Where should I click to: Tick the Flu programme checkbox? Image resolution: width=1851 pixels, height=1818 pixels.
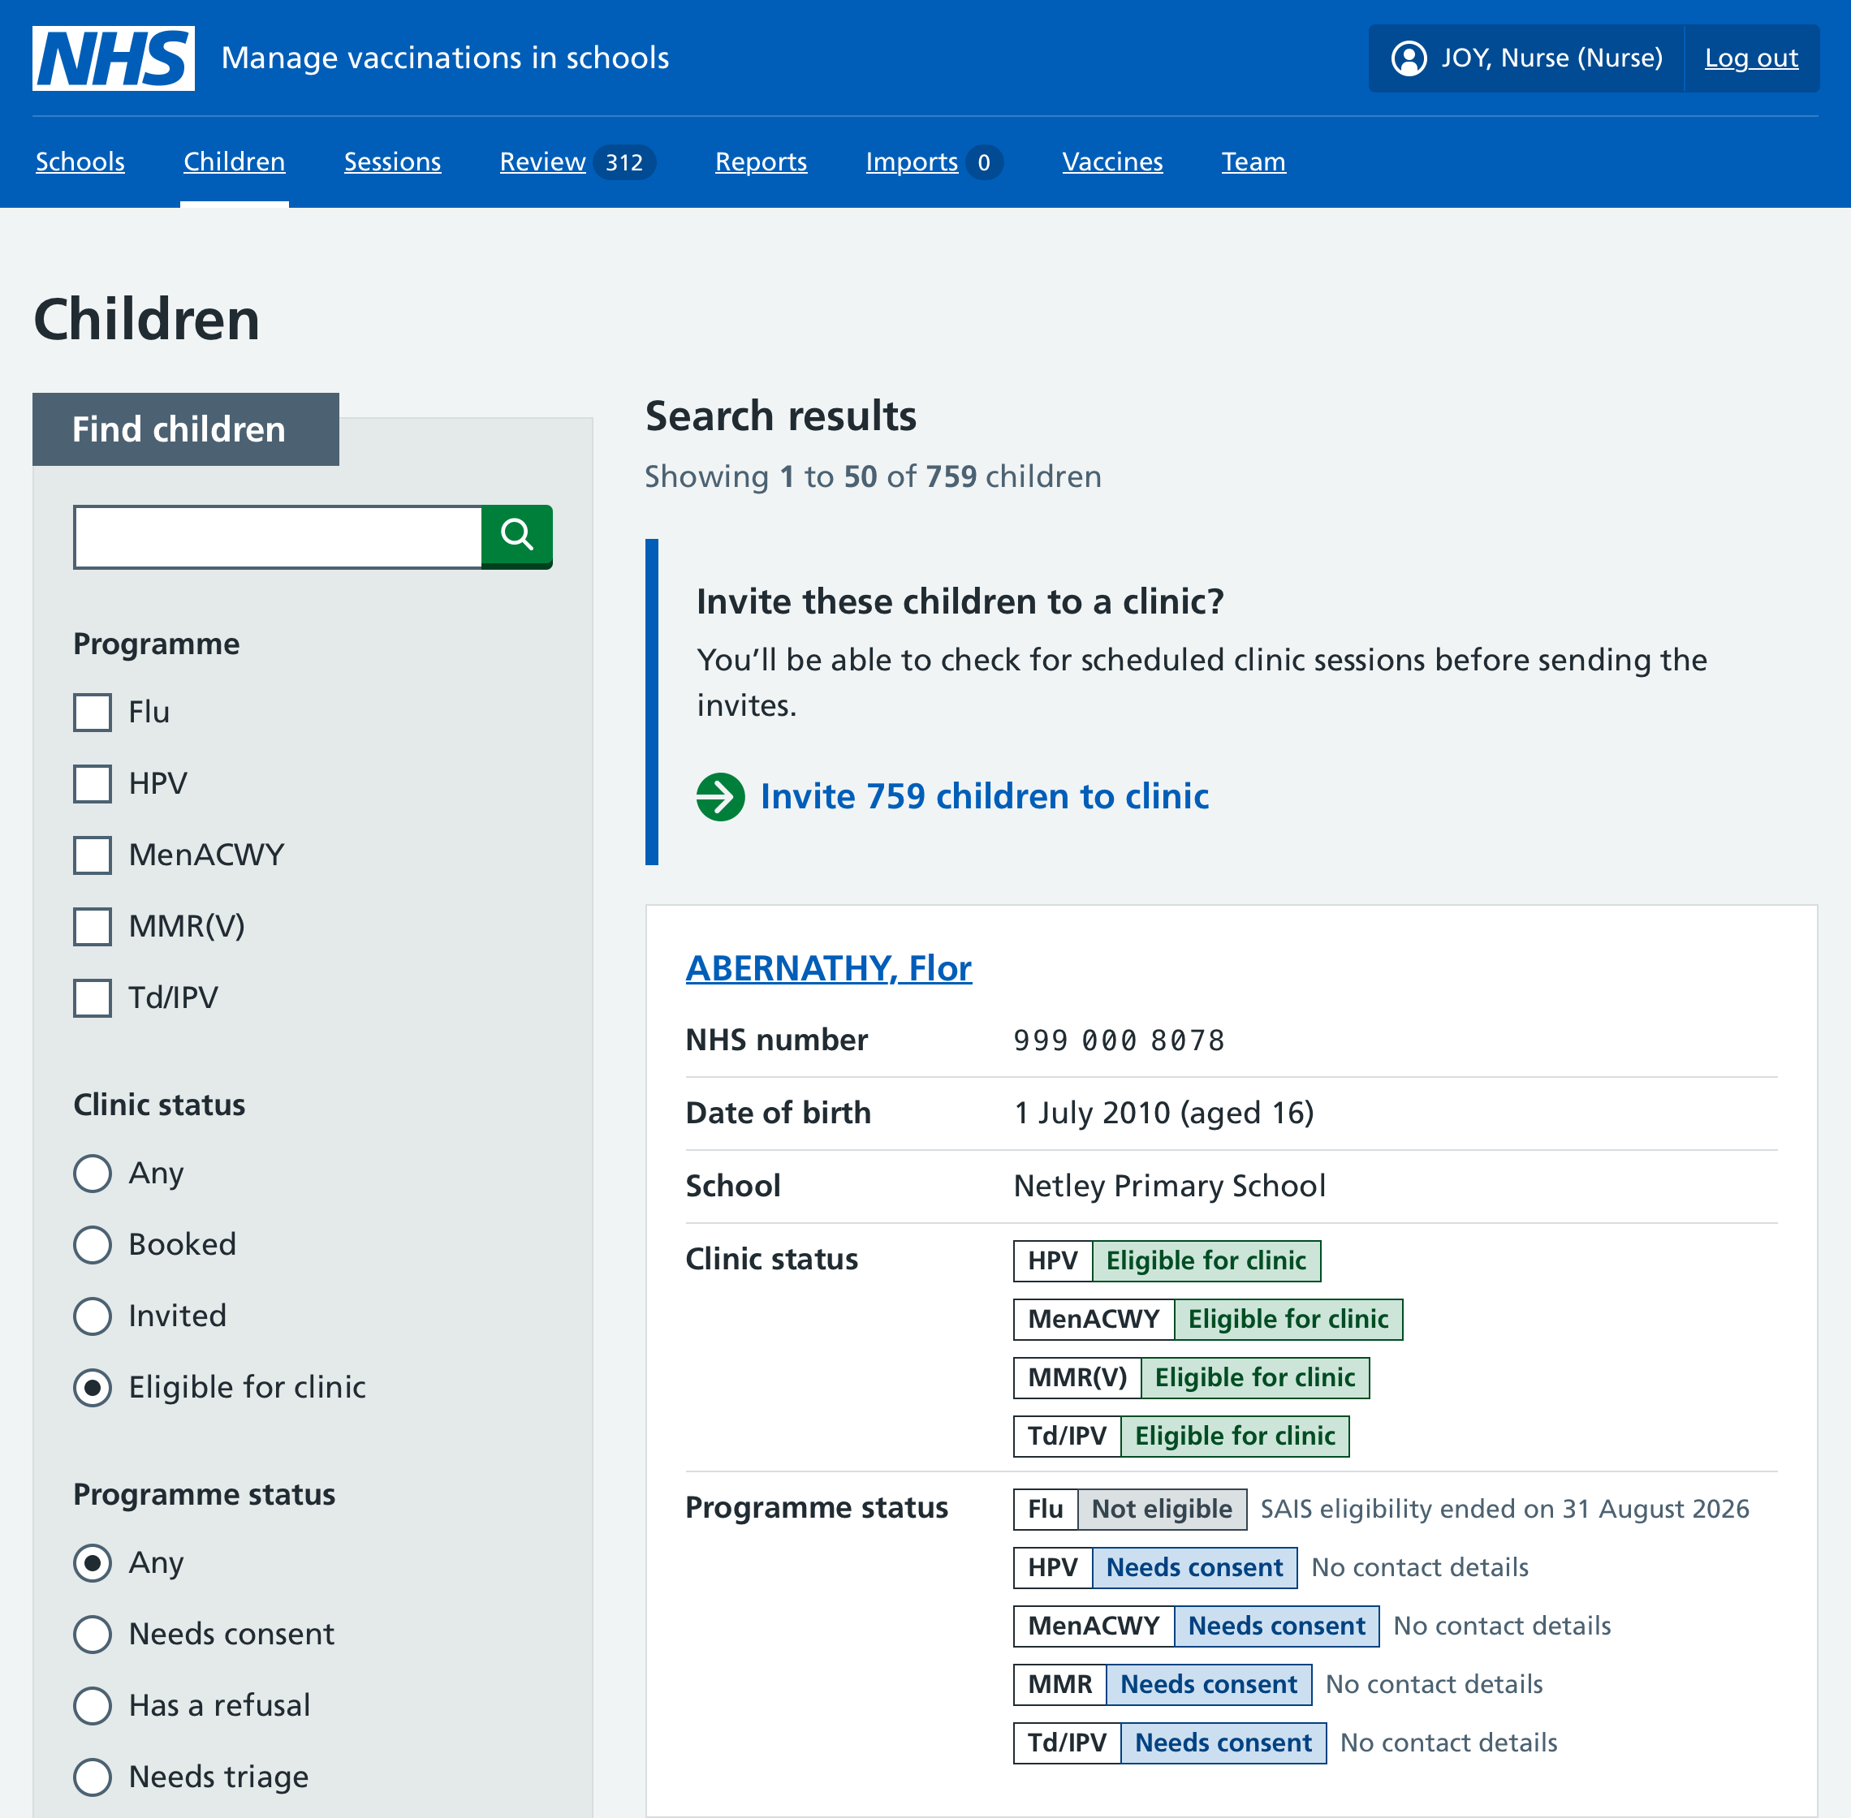click(x=93, y=713)
